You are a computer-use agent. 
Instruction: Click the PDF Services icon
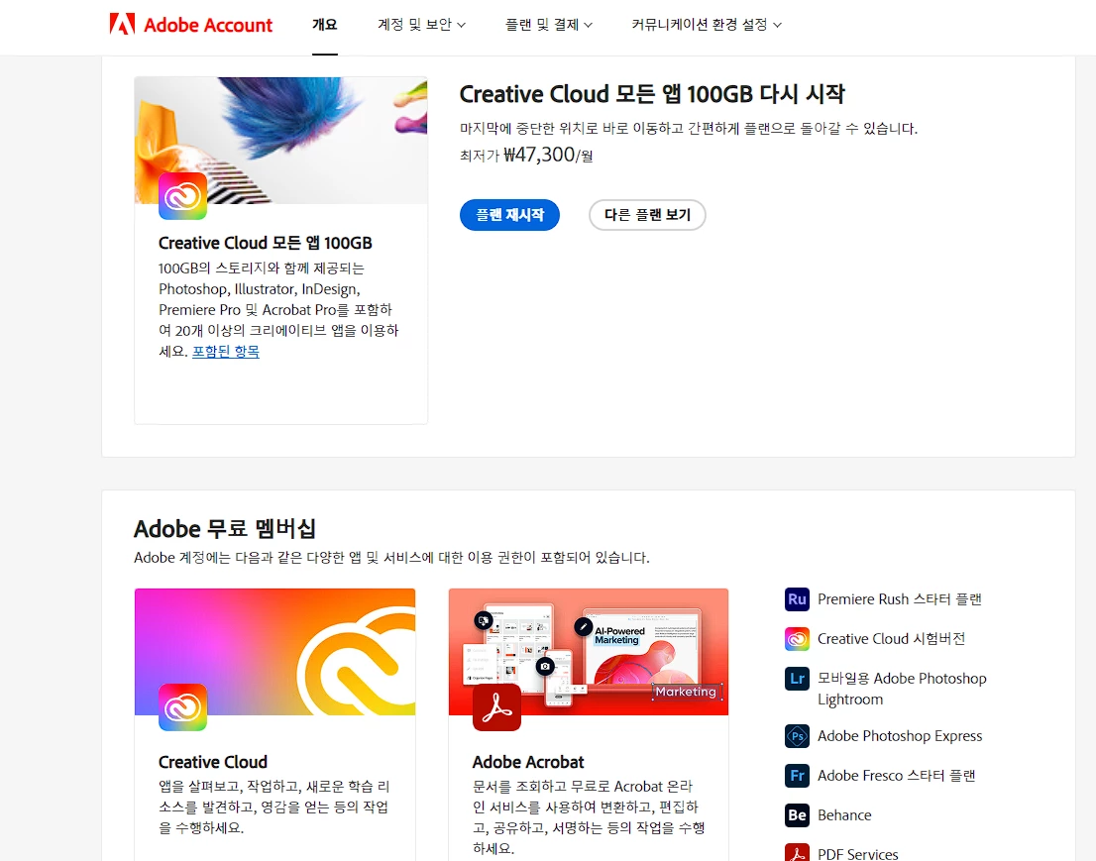coord(797,853)
